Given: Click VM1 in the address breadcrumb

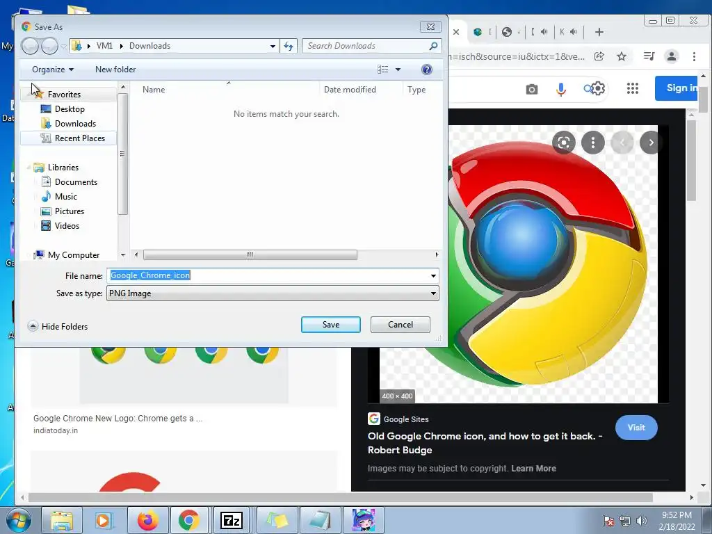Looking at the screenshot, I should [104, 46].
